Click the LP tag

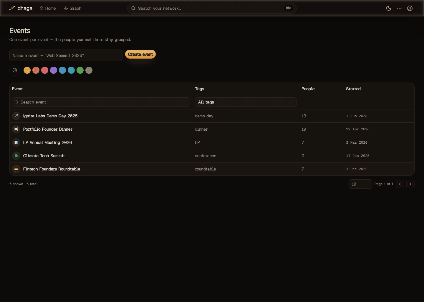(197, 142)
